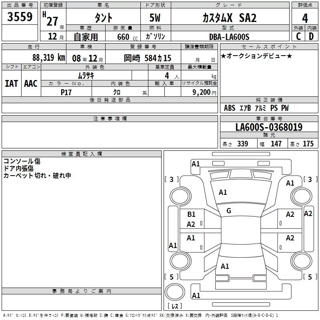Screen dimensions: 320x320
Task: Select the empty 注意事項欄 notes area
Action: click(x=110, y=135)
